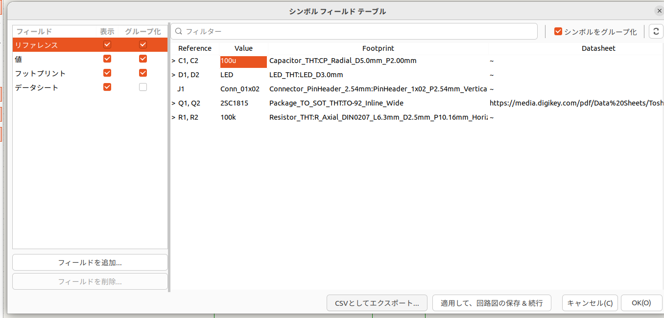Toggle the シンボルをグループ化 checkbox
This screenshot has width=664, height=318.
[558, 31]
